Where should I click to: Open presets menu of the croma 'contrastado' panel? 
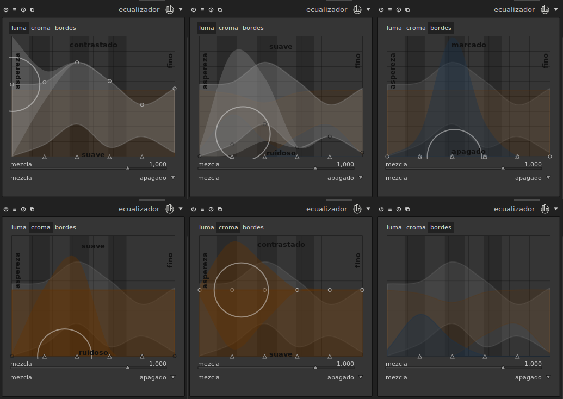point(202,209)
